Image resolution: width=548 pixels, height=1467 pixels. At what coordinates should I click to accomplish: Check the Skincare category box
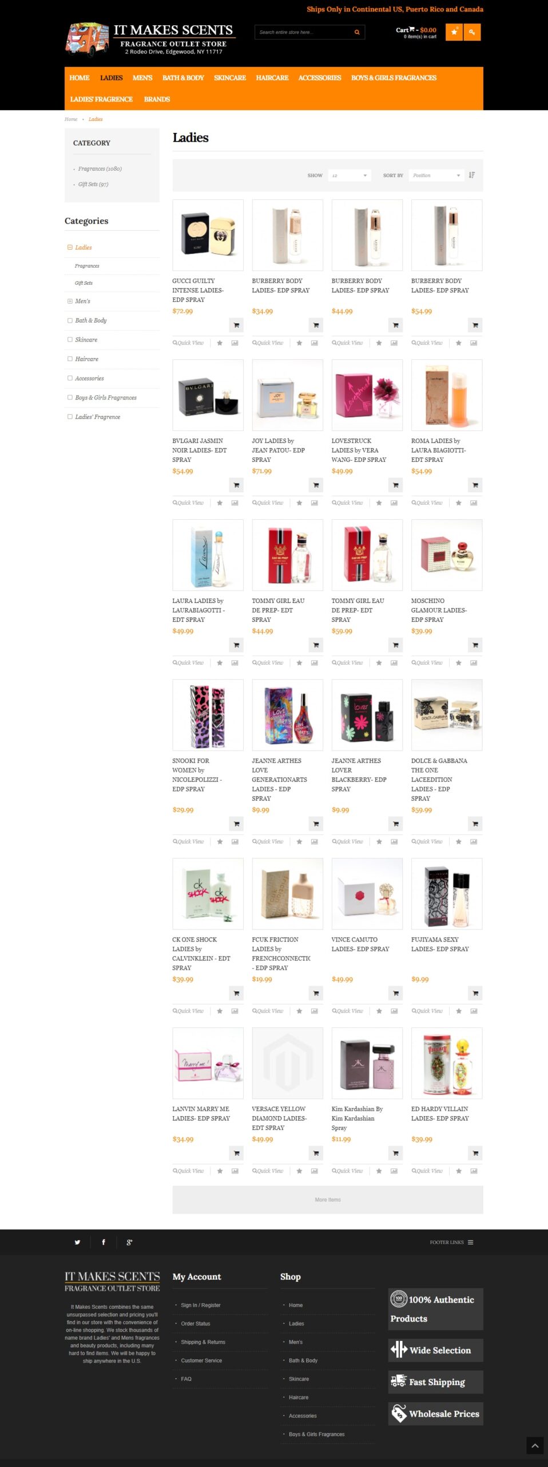point(70,339)
